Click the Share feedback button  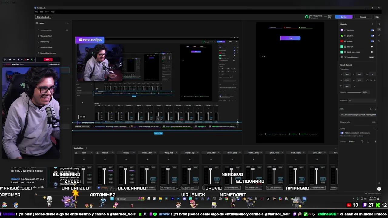tap(43, 17)
